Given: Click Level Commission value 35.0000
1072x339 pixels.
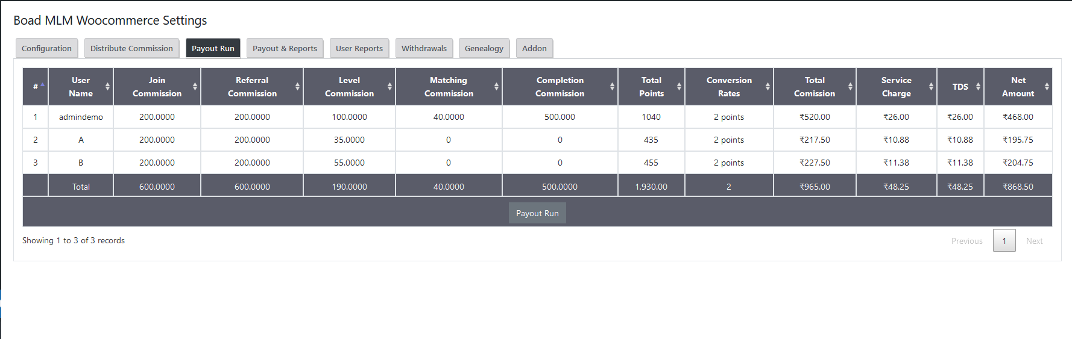Looking at the screenshot, I should click(x=349, y=140).
